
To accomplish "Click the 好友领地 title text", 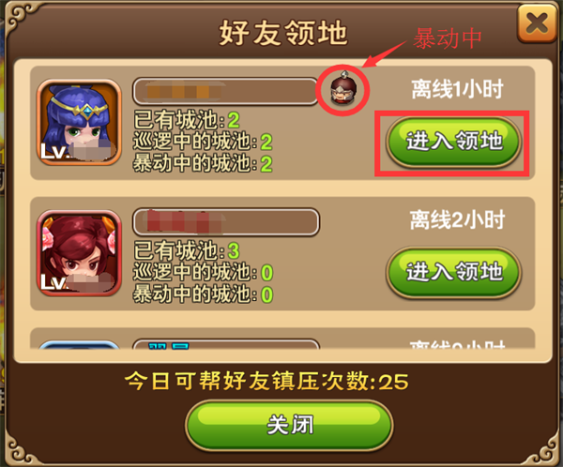I will [283, 33].
